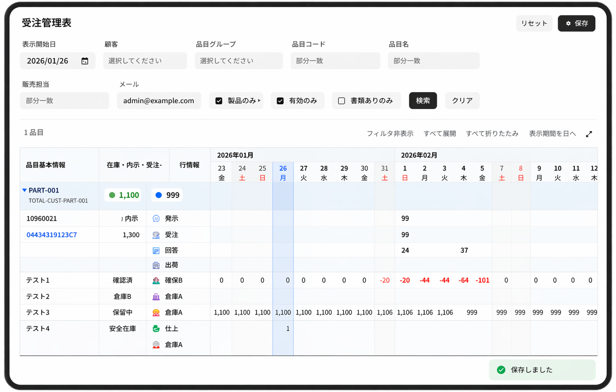Enable the 書類ありのみ checkbox
616x392 pixels.
click(341, 101)
